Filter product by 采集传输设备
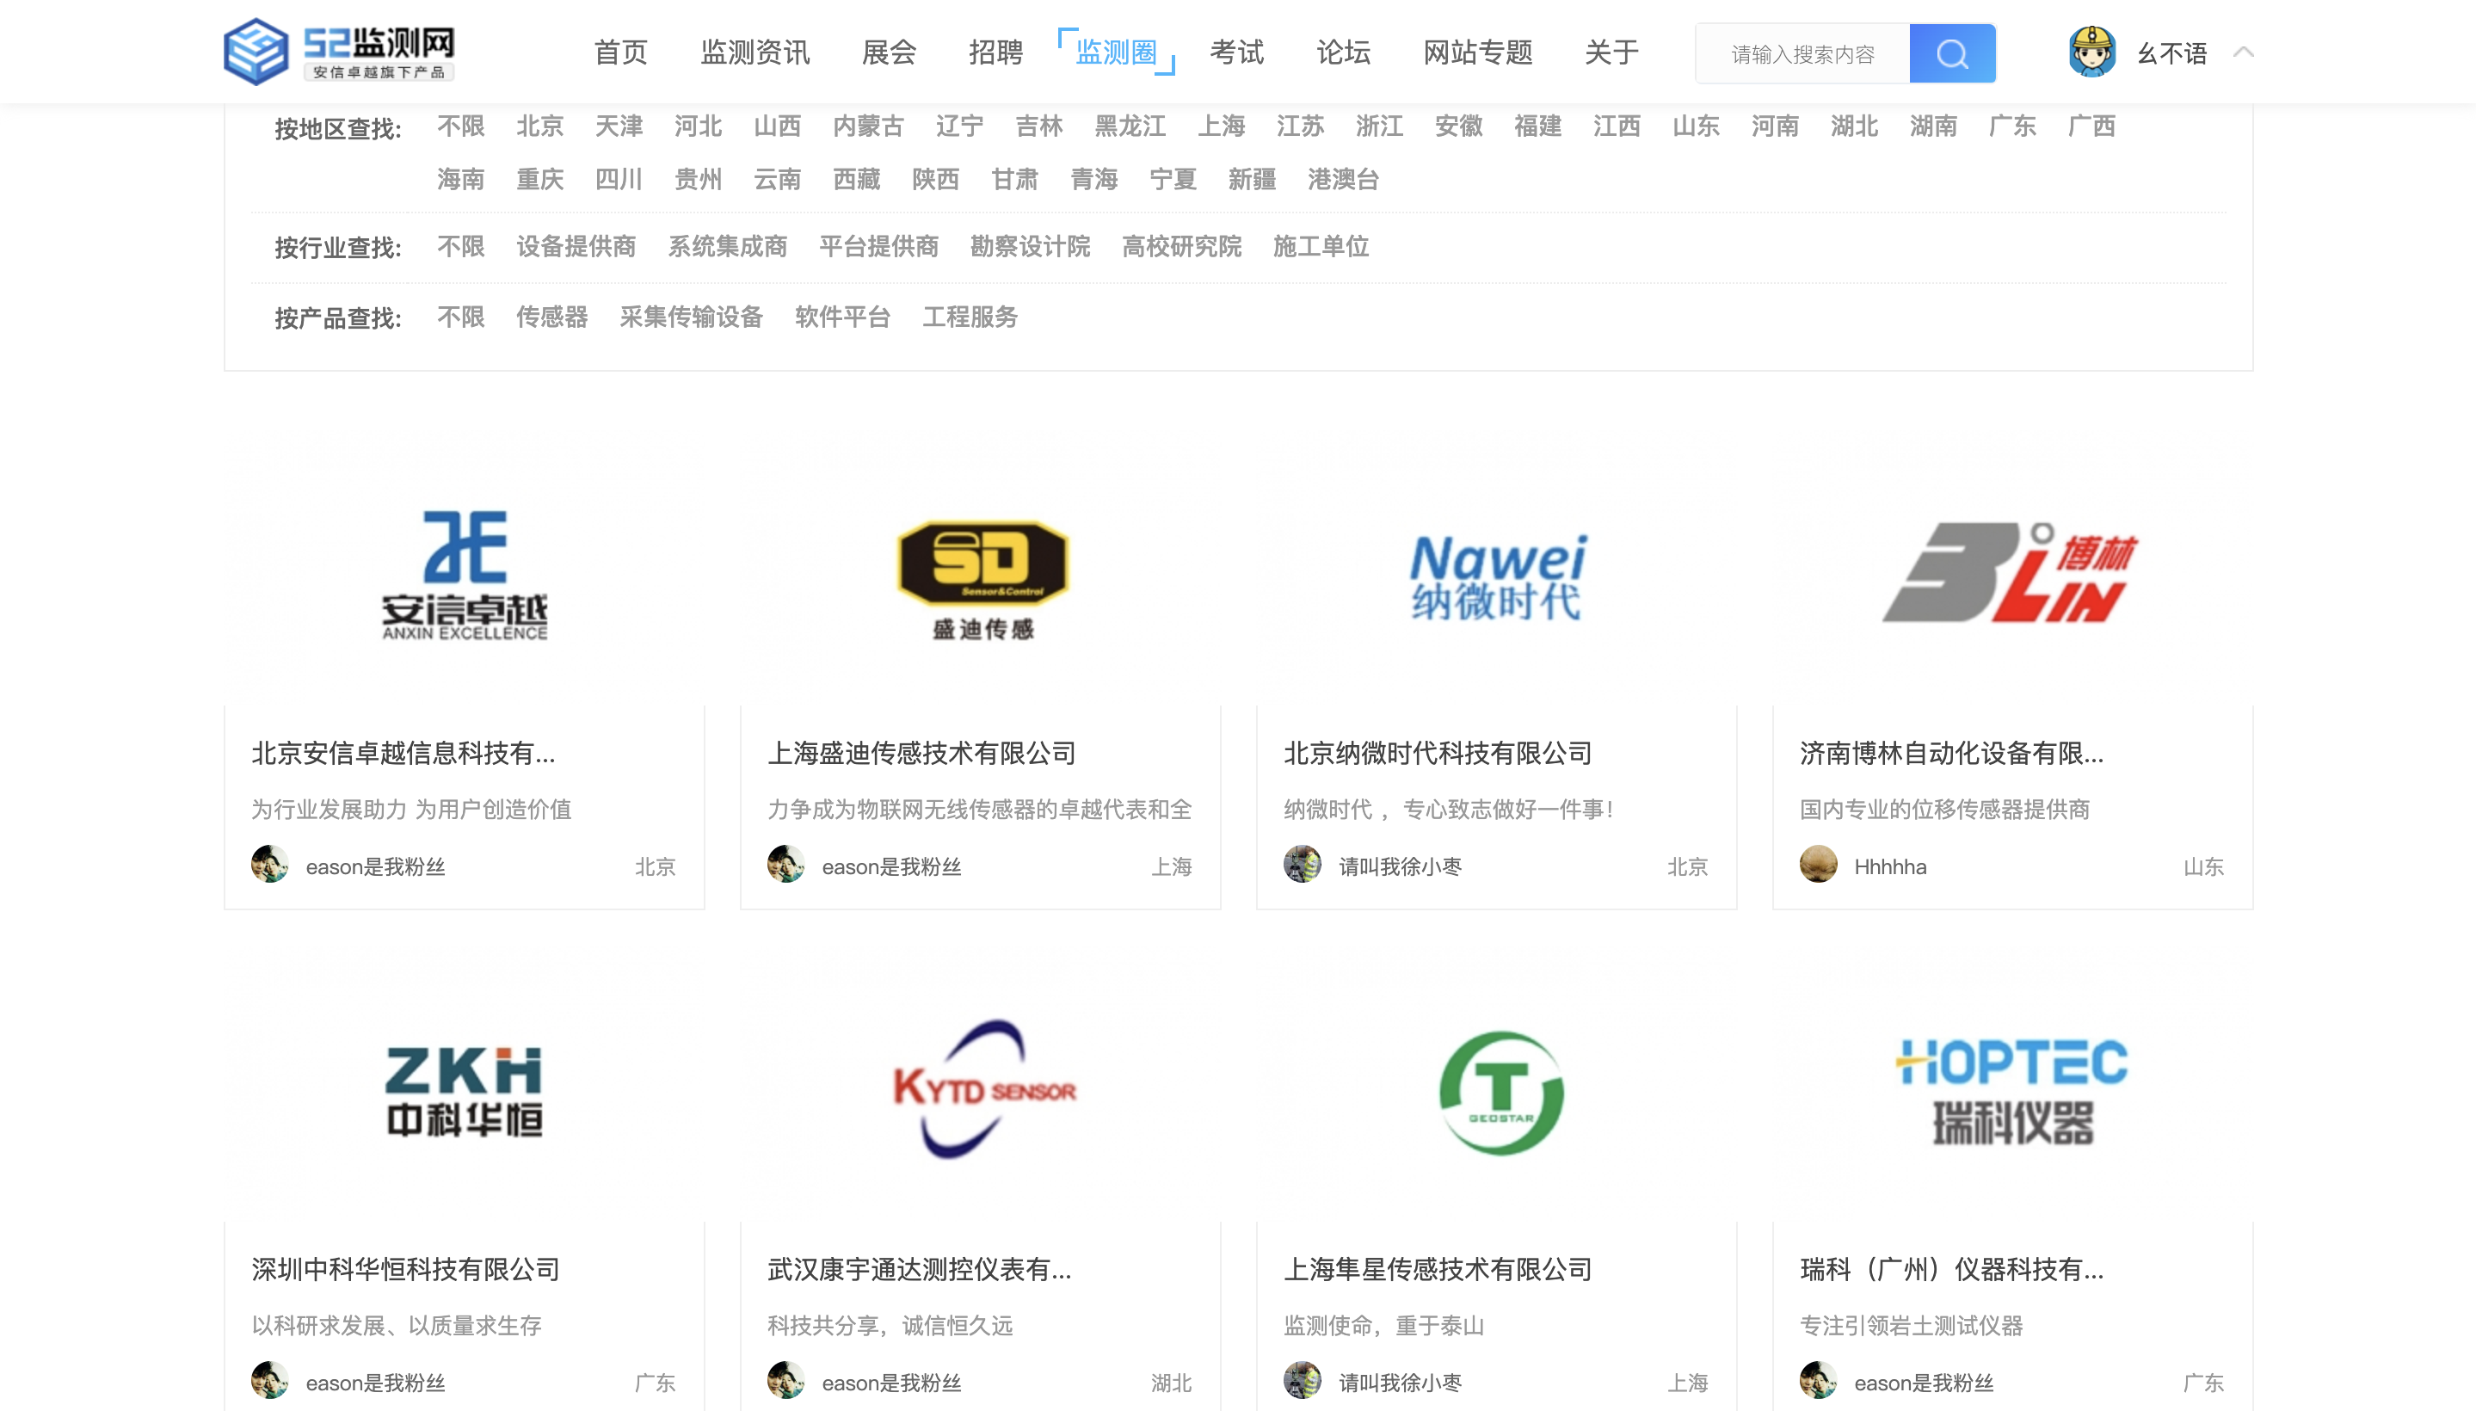 tap(691, 317)
